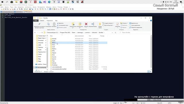This screenshot has height=104, width=184.
Task: Click the navigation pane scroll-down arrow
Action: click(47, 70)
